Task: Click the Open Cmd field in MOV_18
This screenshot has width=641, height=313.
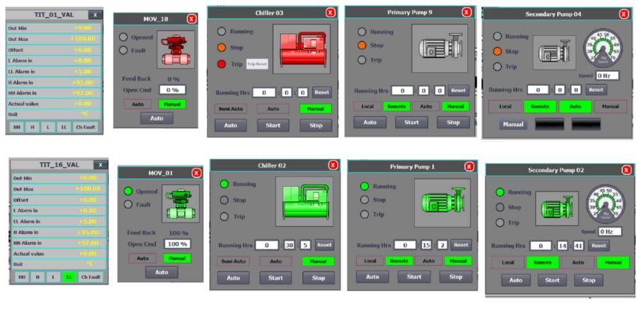Action: pyautogui.click(x=172, y=90)
